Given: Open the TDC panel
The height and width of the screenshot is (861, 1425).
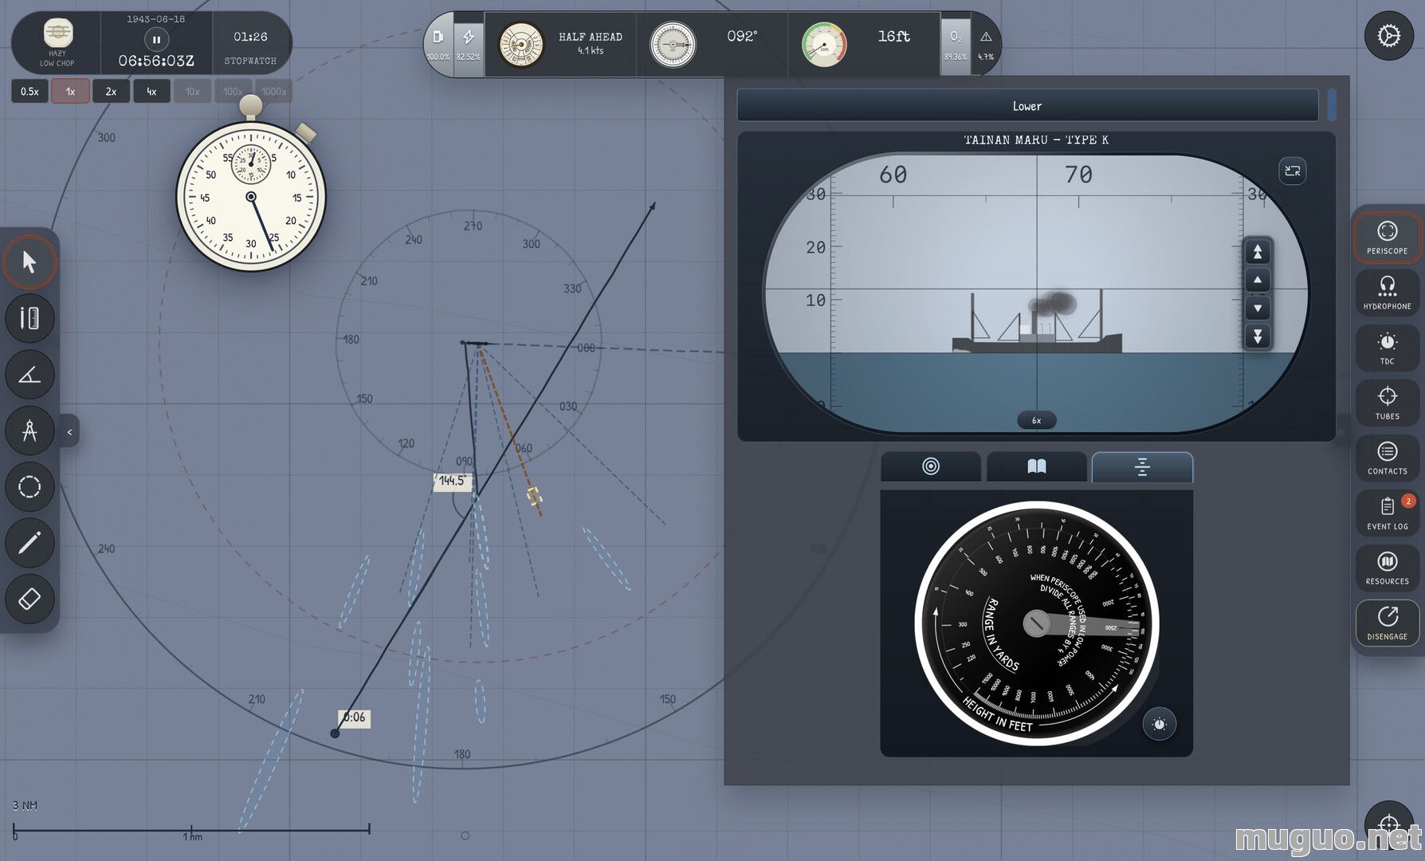Looking at the screenshot, I should [1388, 348].
